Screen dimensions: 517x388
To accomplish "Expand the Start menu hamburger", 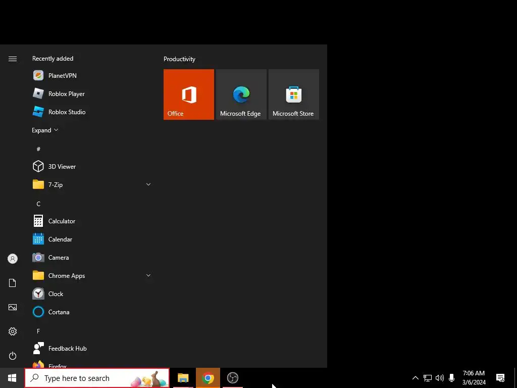I will point(13,59).
